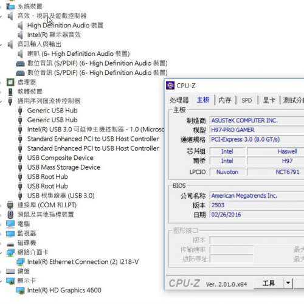Click the monitor icon beside 電腦
Viewport: 304px width, 304px height.
(x=10, y=224)
